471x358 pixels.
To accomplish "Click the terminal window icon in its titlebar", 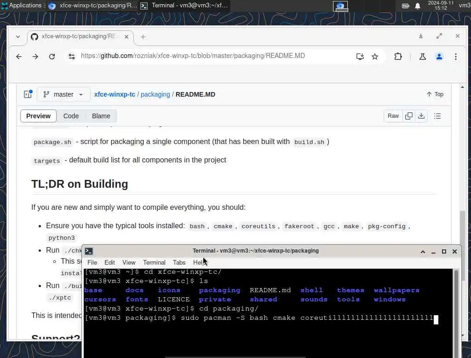I will (x=89, y=251).
